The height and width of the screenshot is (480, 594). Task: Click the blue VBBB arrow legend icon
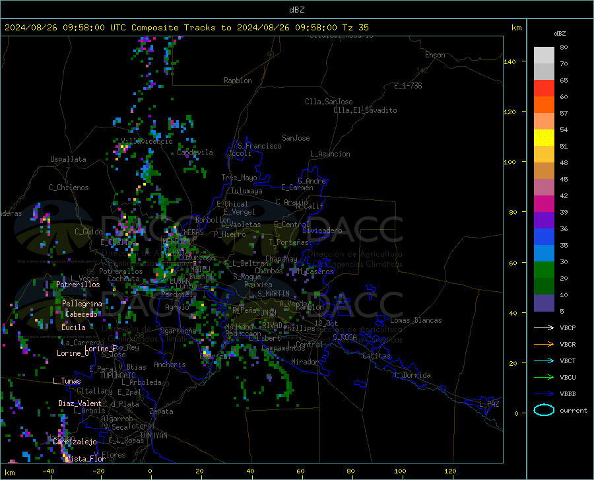pyautogui.click(x=544, y=394)
